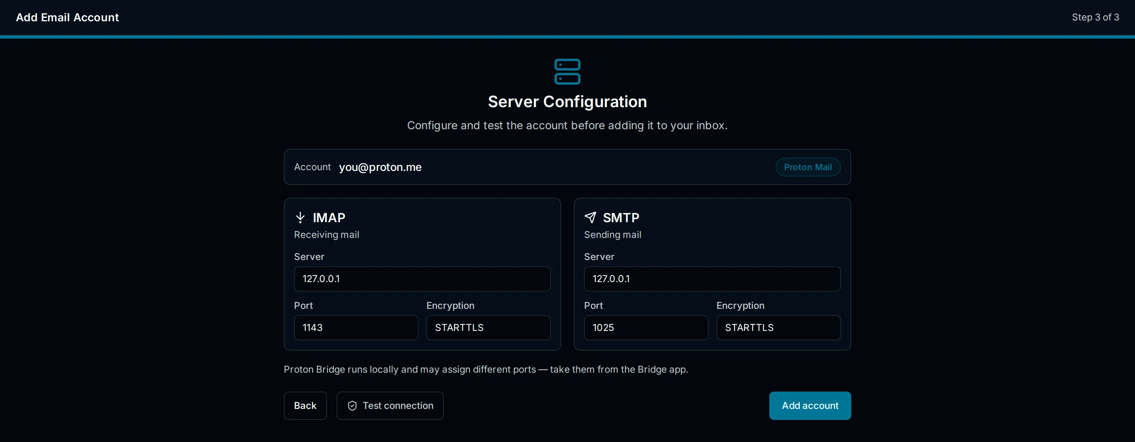Click the Proton Bridge ports hint text
Image resolution: width=1135 pixels, height=442 pixels.
[486, 370]
